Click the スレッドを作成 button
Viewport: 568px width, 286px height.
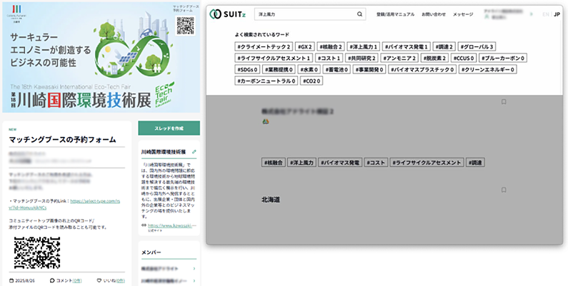(x=169, y=127)
